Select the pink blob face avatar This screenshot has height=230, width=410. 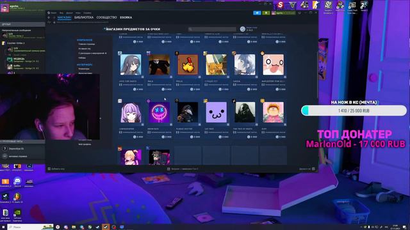(274, 65)
